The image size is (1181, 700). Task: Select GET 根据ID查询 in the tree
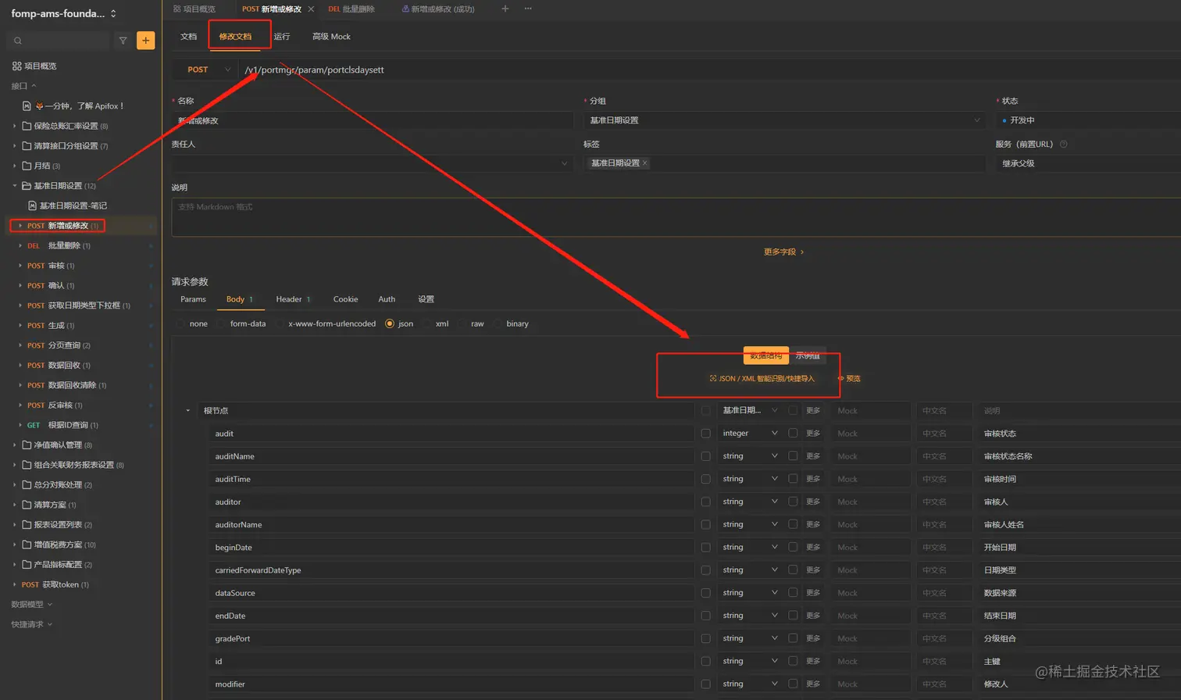click(x=62, y=426)
